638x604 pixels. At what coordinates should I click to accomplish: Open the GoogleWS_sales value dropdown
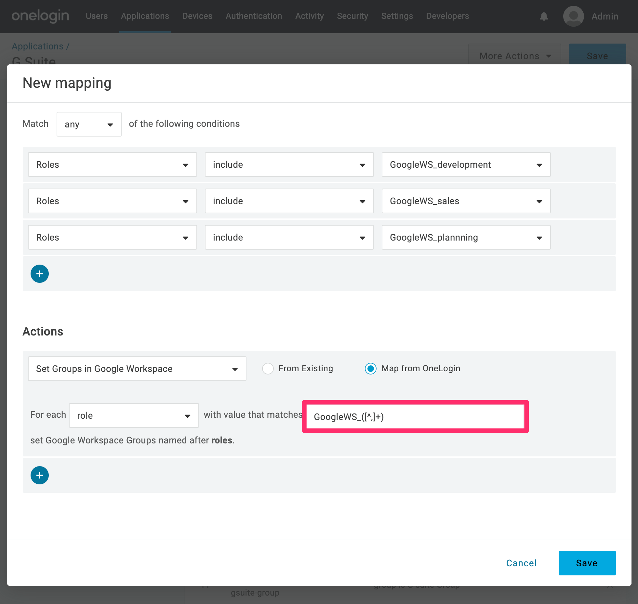(x=466, y=201)
